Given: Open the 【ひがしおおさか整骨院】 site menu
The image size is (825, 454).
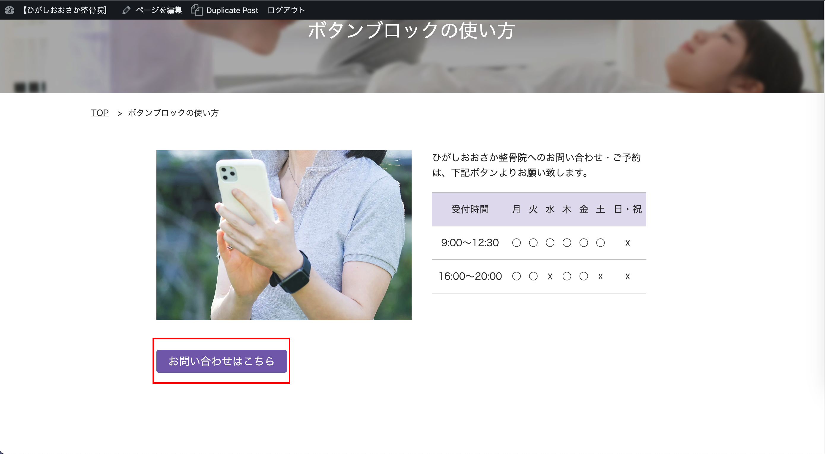Looking at the screenshot, I should 65,10.
